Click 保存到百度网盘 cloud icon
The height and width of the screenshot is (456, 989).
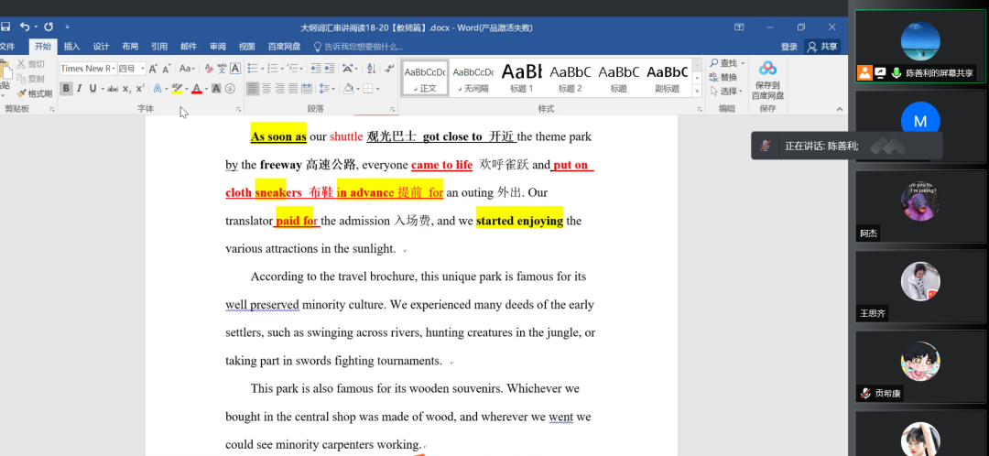(767, 80)
